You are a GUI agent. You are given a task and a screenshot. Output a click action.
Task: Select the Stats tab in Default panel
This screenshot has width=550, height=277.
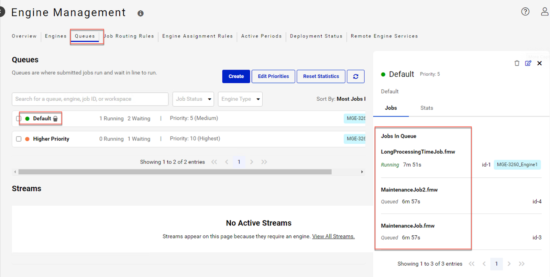pos(427,108)
